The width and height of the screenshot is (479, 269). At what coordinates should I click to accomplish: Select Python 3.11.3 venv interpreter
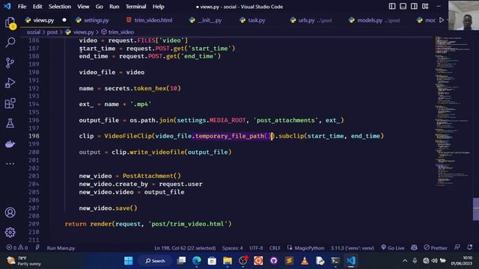[353, 248]
